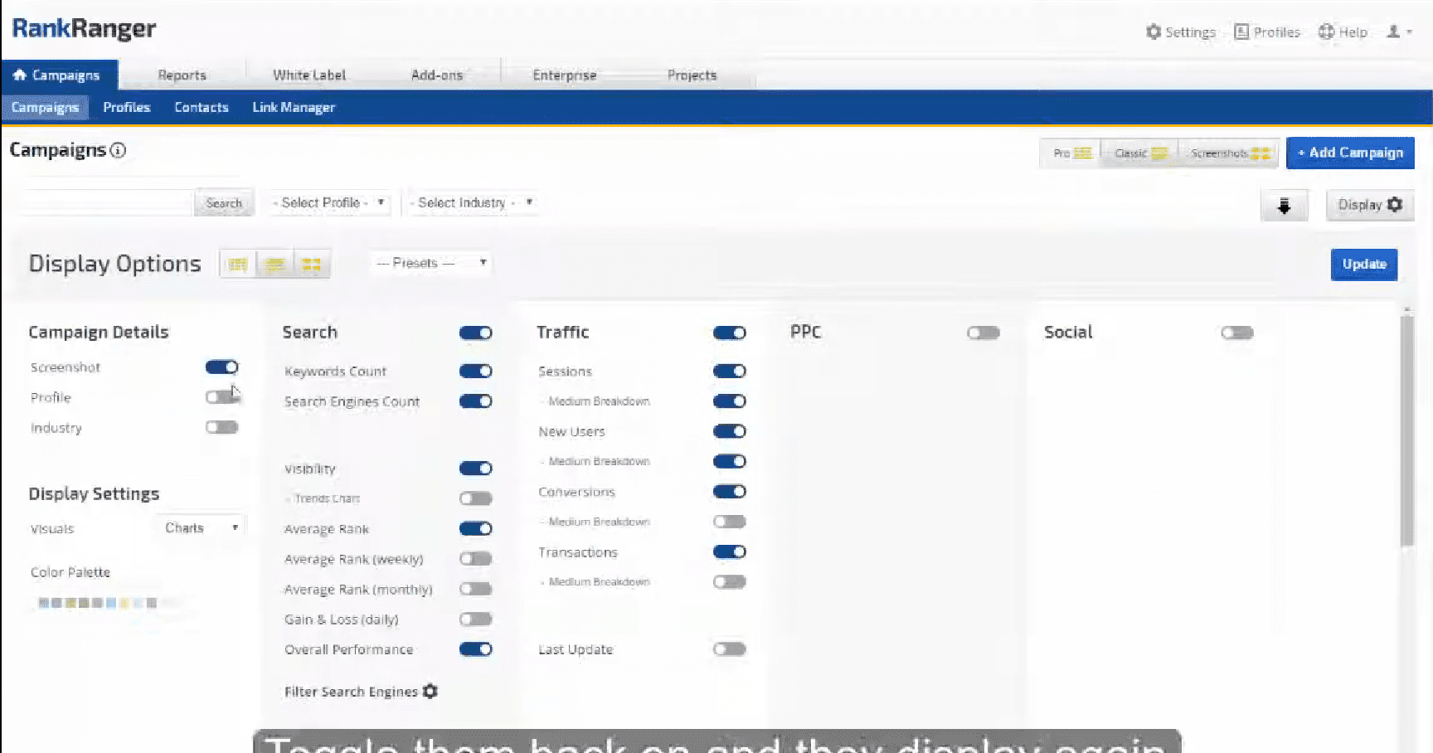The height and width of the screenshot is (753, 1433).
Task: Toggle Transactions switch
Action: pyautogui.click(x=729, y=551)
